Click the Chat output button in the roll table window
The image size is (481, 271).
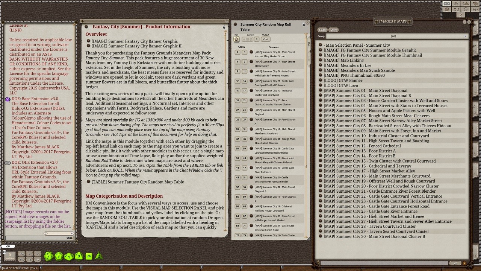266,39
